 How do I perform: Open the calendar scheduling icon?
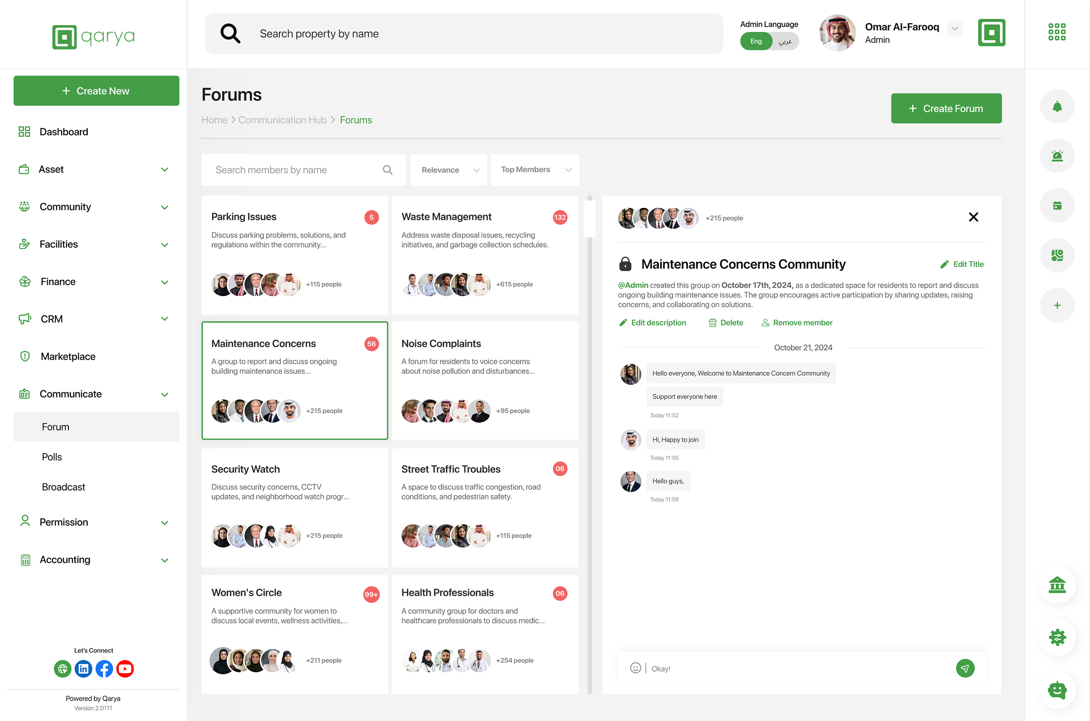tap(1057, 206)
